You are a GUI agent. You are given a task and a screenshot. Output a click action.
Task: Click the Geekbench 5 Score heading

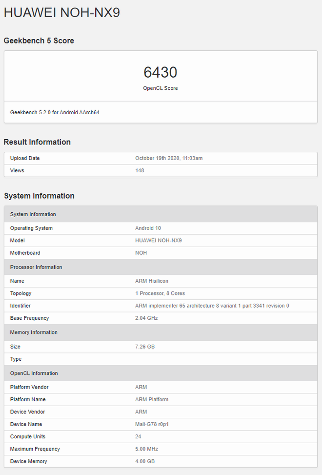39,41
